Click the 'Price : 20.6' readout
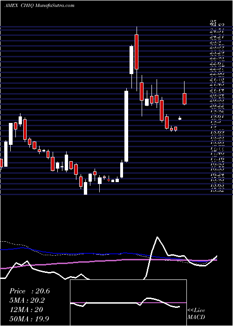The width and height of the screenshot is (233, 326). pyautogui.click(x=29, y=291)
